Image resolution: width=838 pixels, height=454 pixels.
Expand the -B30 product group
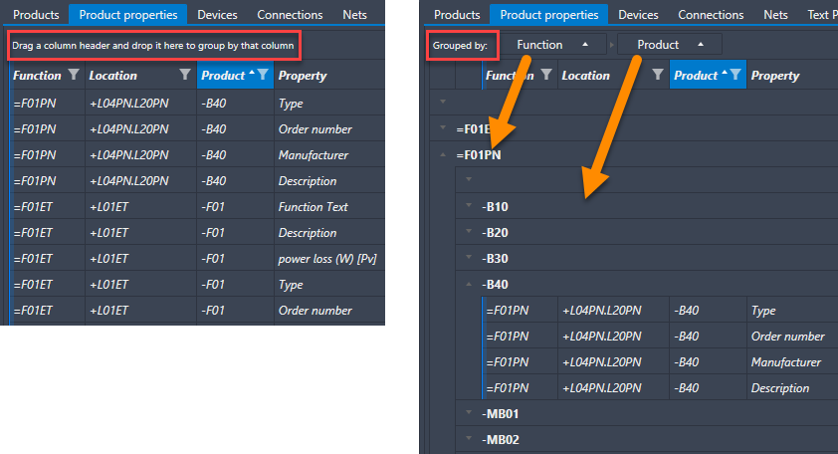pos(470,258)
